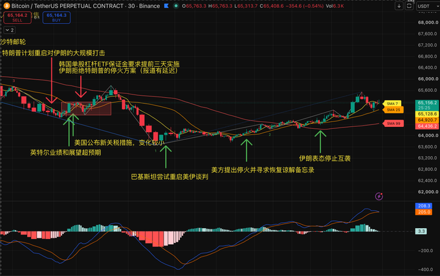Select the '英特尔业绩和展望超预期' annotation
The height and width of the screenshot is (276, 440).
pyautogui.click(x=65, y=153)
